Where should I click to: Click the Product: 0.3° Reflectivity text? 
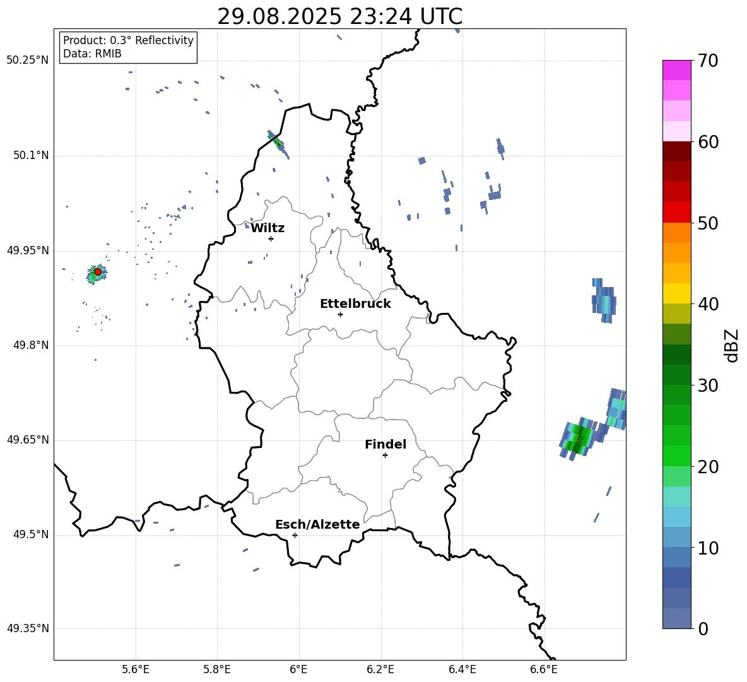click(x=128, y=40)
